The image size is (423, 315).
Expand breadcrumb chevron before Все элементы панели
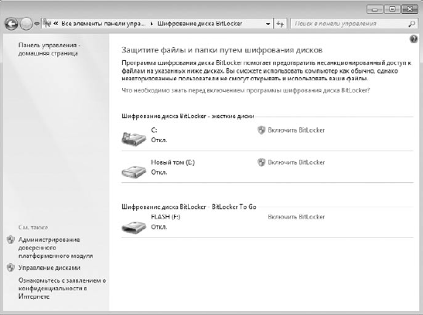56,24
